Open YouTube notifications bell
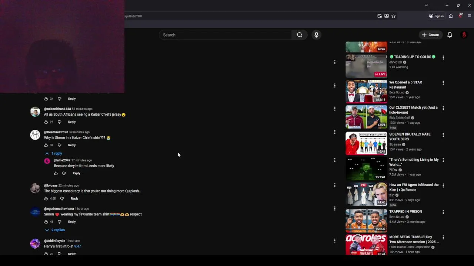The image size is (474, 266). (450, 35)
